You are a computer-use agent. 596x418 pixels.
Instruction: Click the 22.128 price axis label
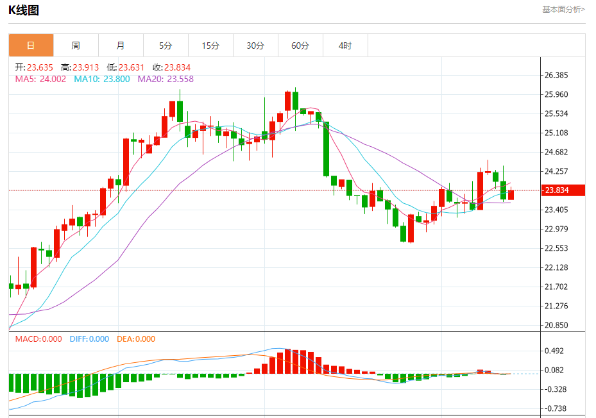[x=556, y=267]
